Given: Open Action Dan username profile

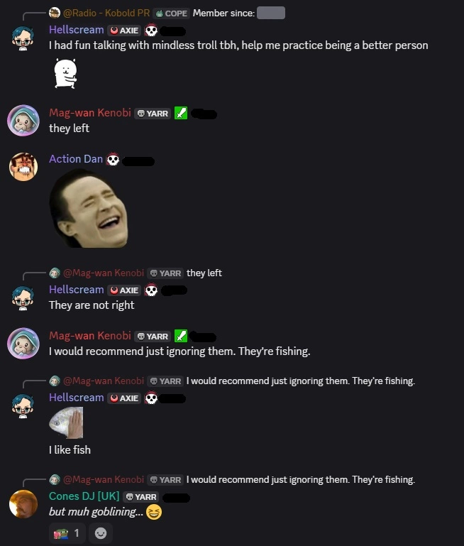Looking at the screenshot, I should [x=76, y=159].
